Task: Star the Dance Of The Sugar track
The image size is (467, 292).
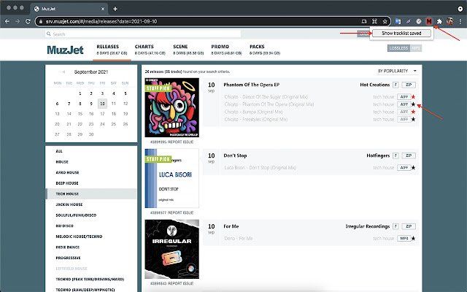Action: (x=413, y=97)
